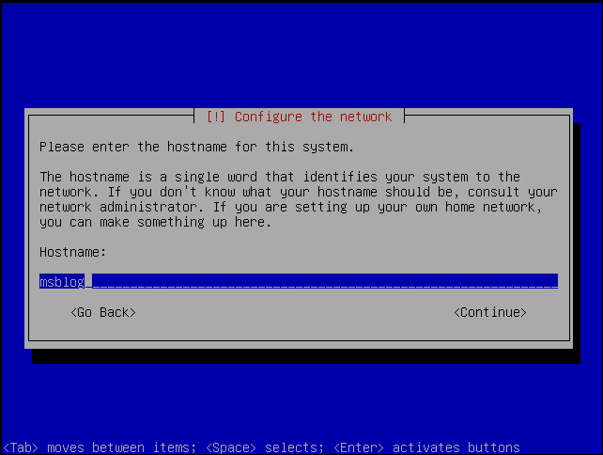Click on the 'msblog' text in hostname field
This screenshot has width=603, height=455.
[62, 282]
